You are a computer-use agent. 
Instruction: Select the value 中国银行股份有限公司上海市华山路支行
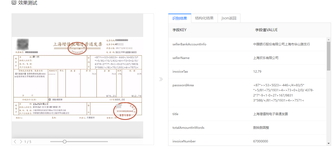pos(282,44)
